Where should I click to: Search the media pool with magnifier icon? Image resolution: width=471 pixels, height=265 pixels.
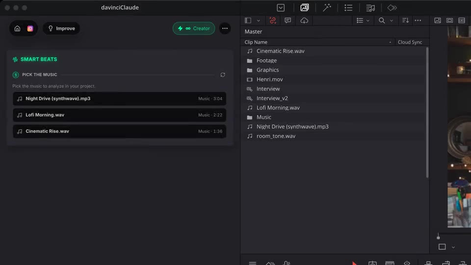tap(382, 21)
